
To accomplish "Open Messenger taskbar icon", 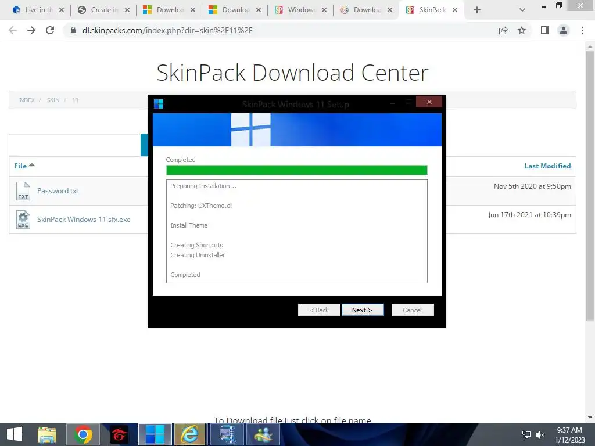I will point(263,434).
